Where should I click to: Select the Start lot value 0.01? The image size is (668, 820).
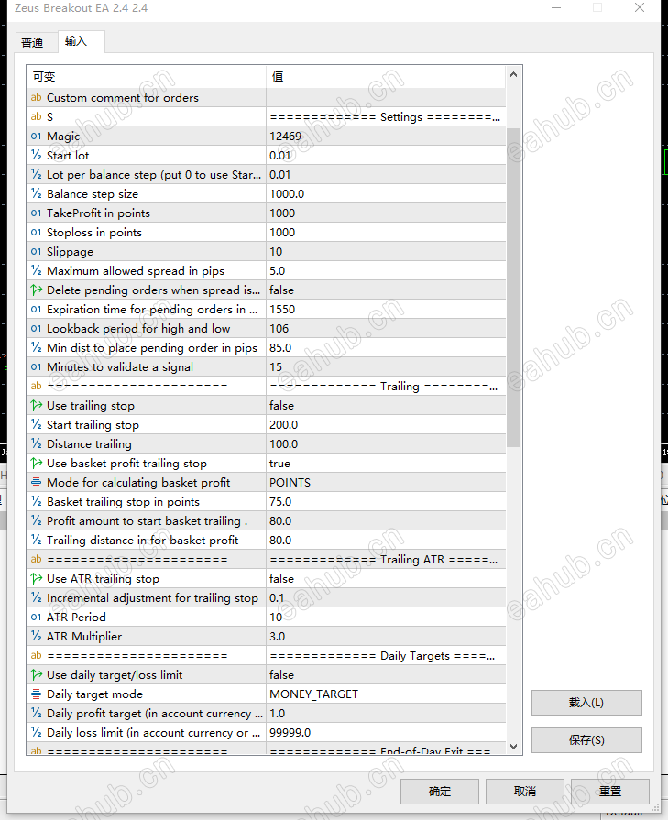tap(279, 156)
